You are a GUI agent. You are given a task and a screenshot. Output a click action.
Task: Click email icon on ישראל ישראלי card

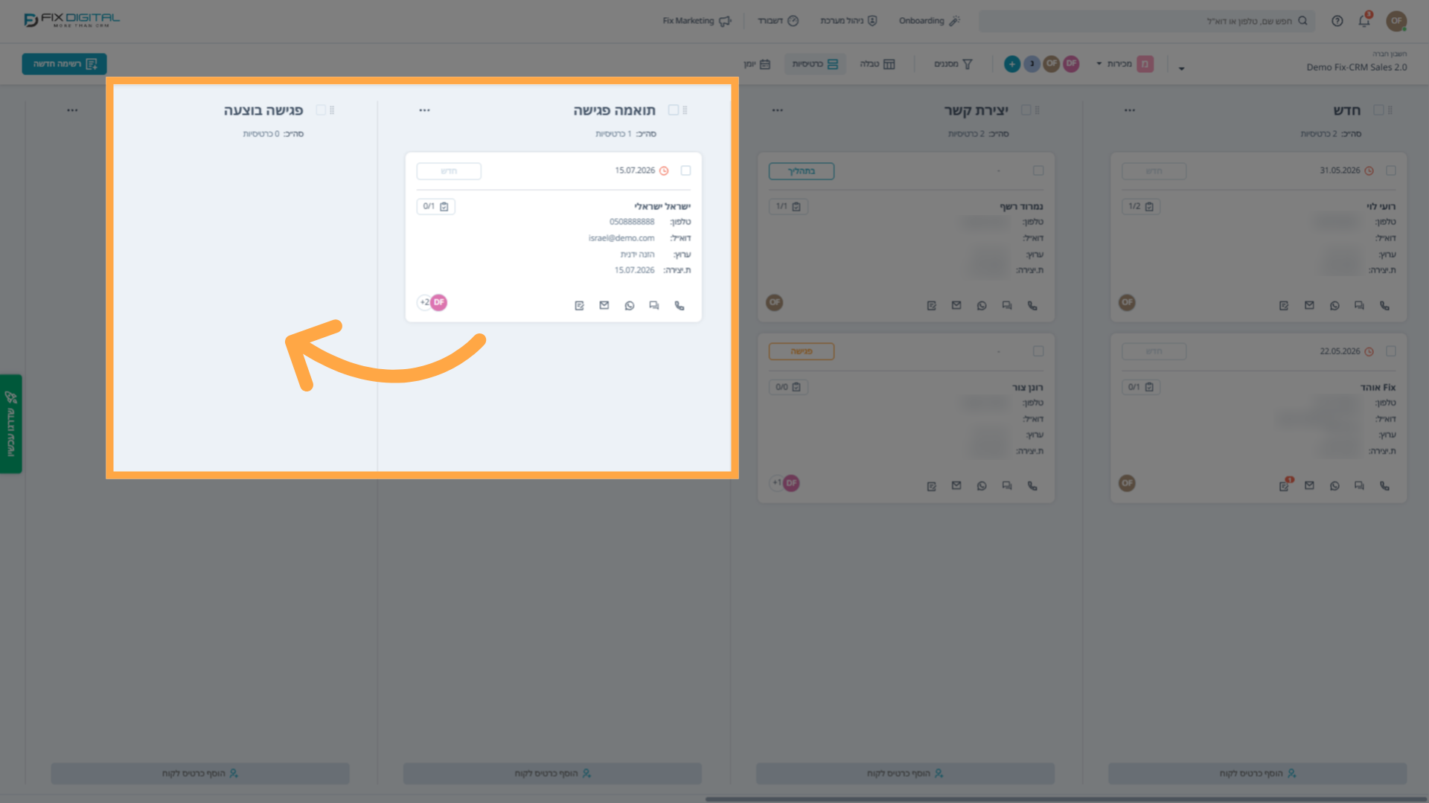[x=604, y=305]
